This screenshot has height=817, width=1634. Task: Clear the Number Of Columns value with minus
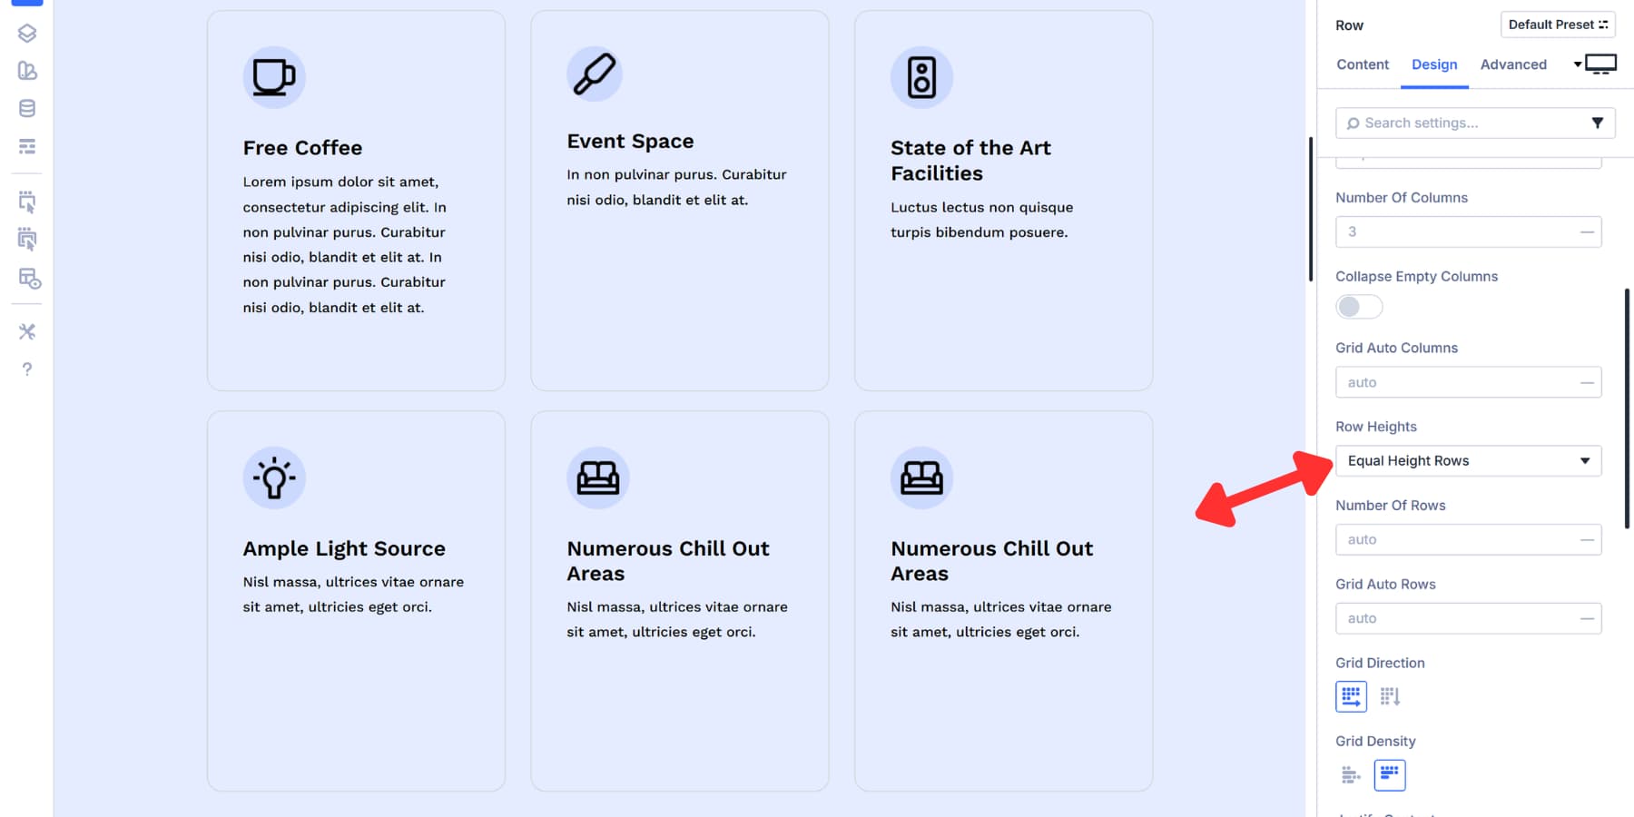click(1586, 231)
